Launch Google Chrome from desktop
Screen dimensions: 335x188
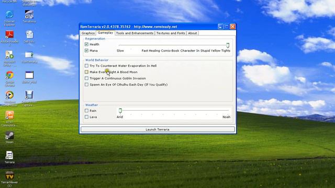9,78
